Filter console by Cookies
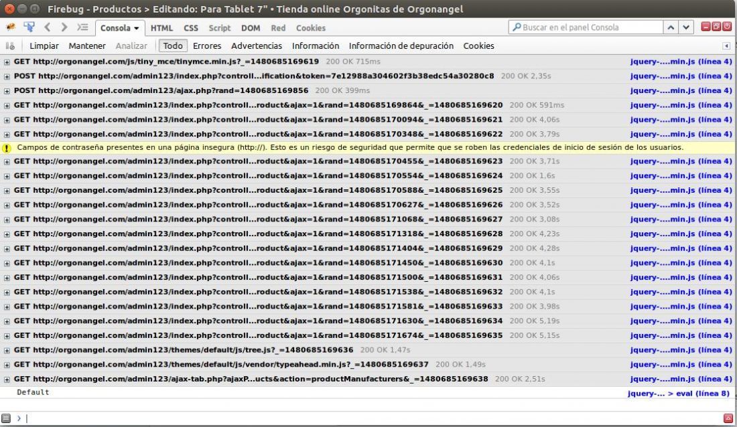This screenshot has width=737, height=427. point(478,46)
